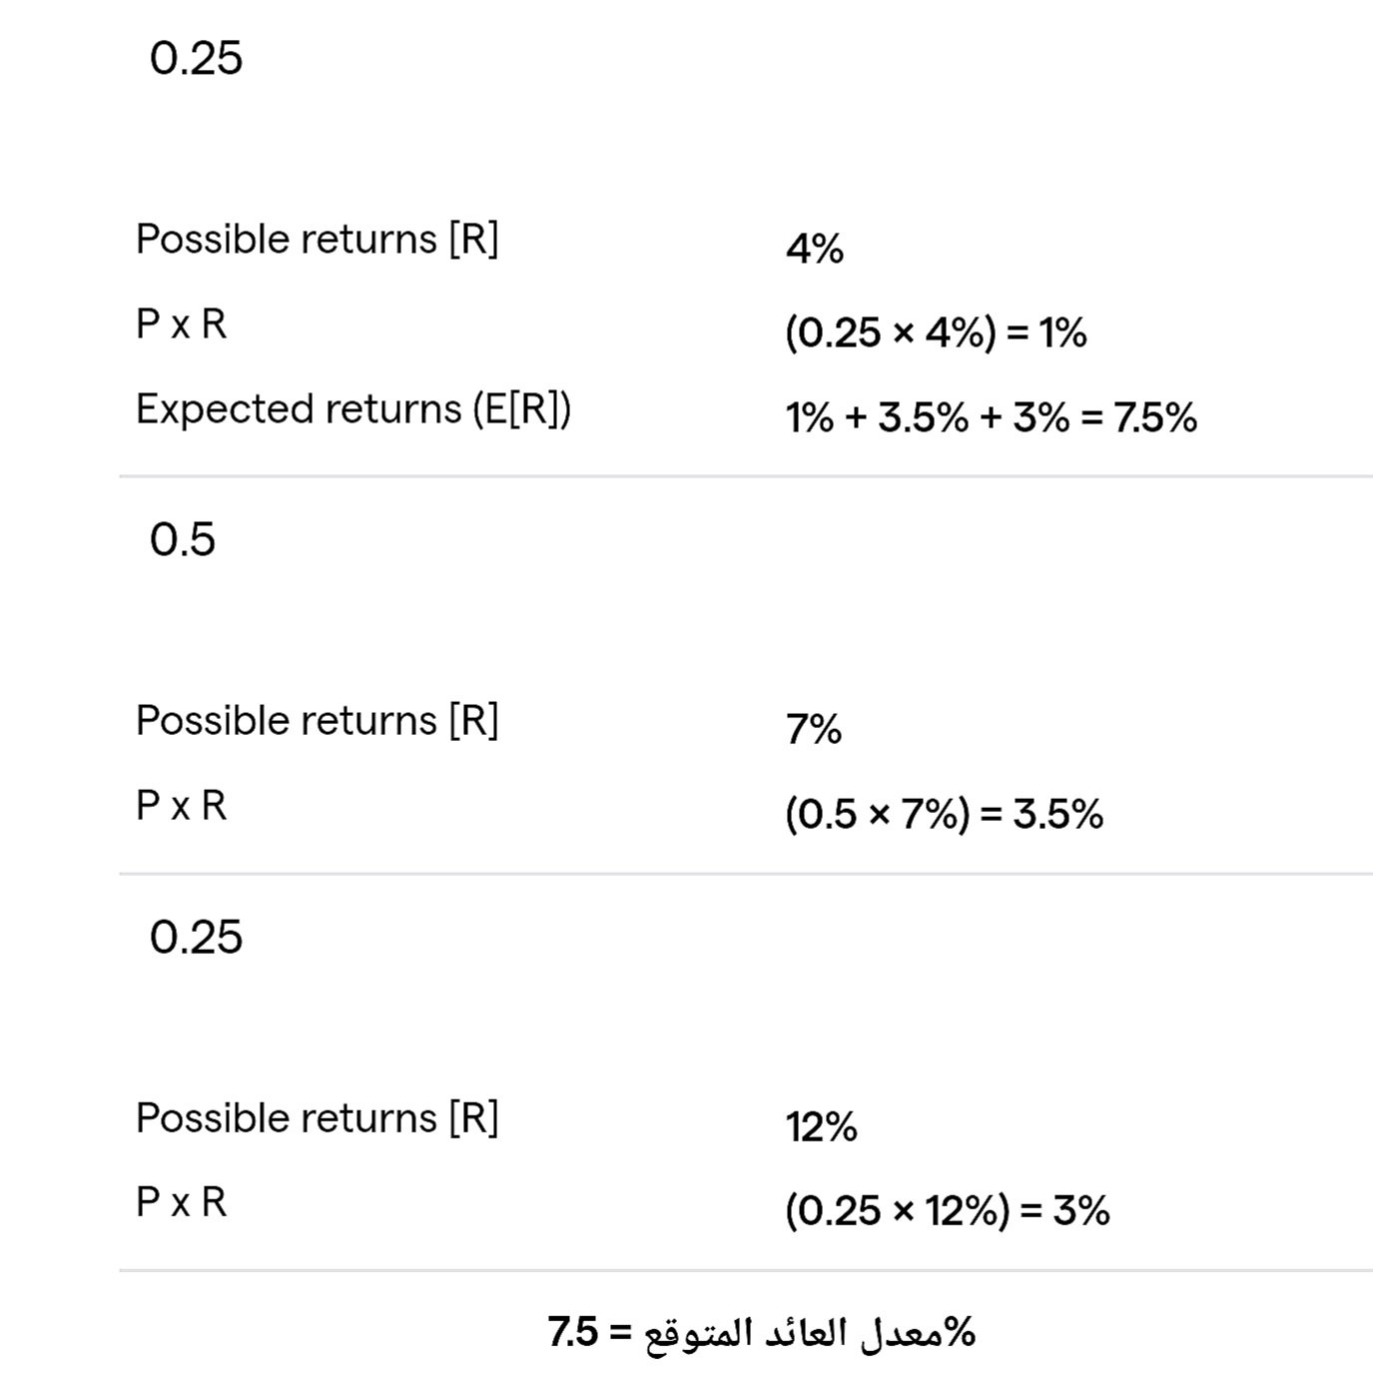1373x1388 pixels.
Task: Select the Possible returns [R] label beside 12%
Action: click(317, 1117)
